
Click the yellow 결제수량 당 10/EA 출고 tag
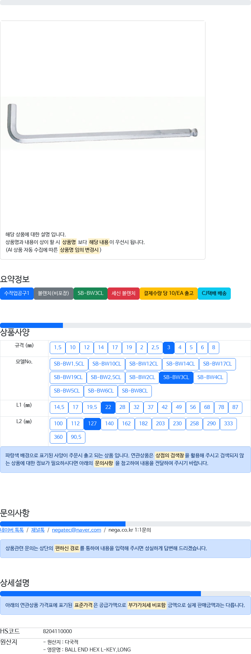[x=169, y=293]
